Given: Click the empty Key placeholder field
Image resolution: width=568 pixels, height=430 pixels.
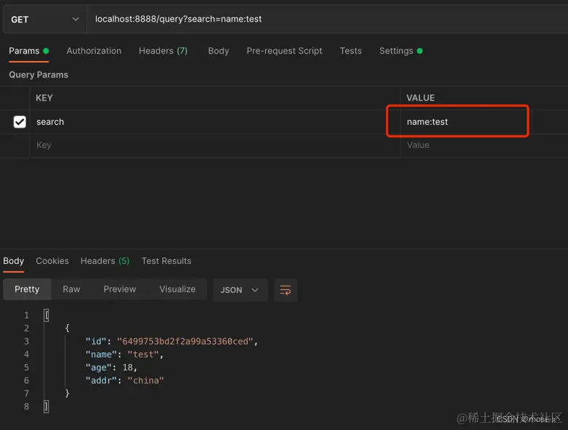Looking at the screenshot, I should click(x=214, y=145).
